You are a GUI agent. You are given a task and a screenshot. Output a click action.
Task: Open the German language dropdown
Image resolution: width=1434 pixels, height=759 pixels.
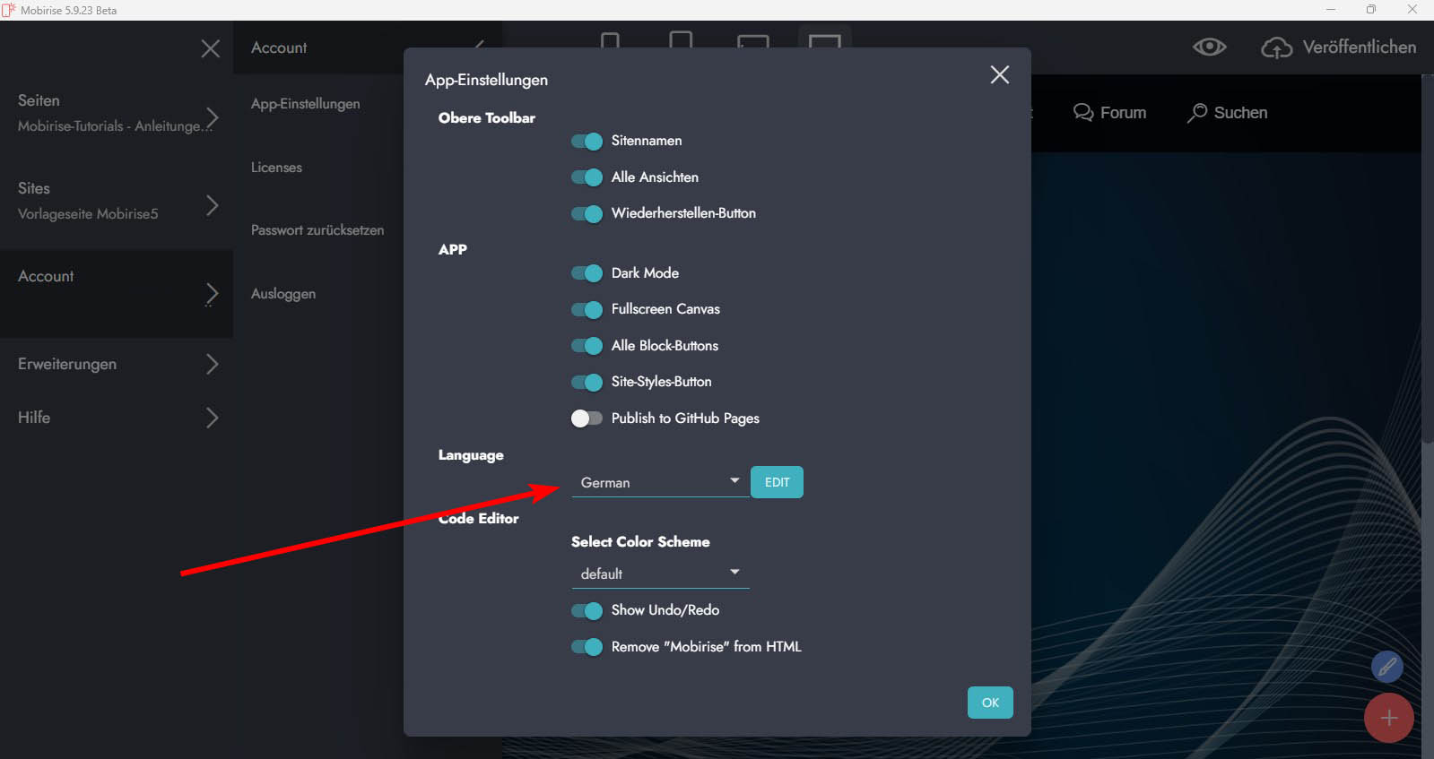(x=660, y=482)
